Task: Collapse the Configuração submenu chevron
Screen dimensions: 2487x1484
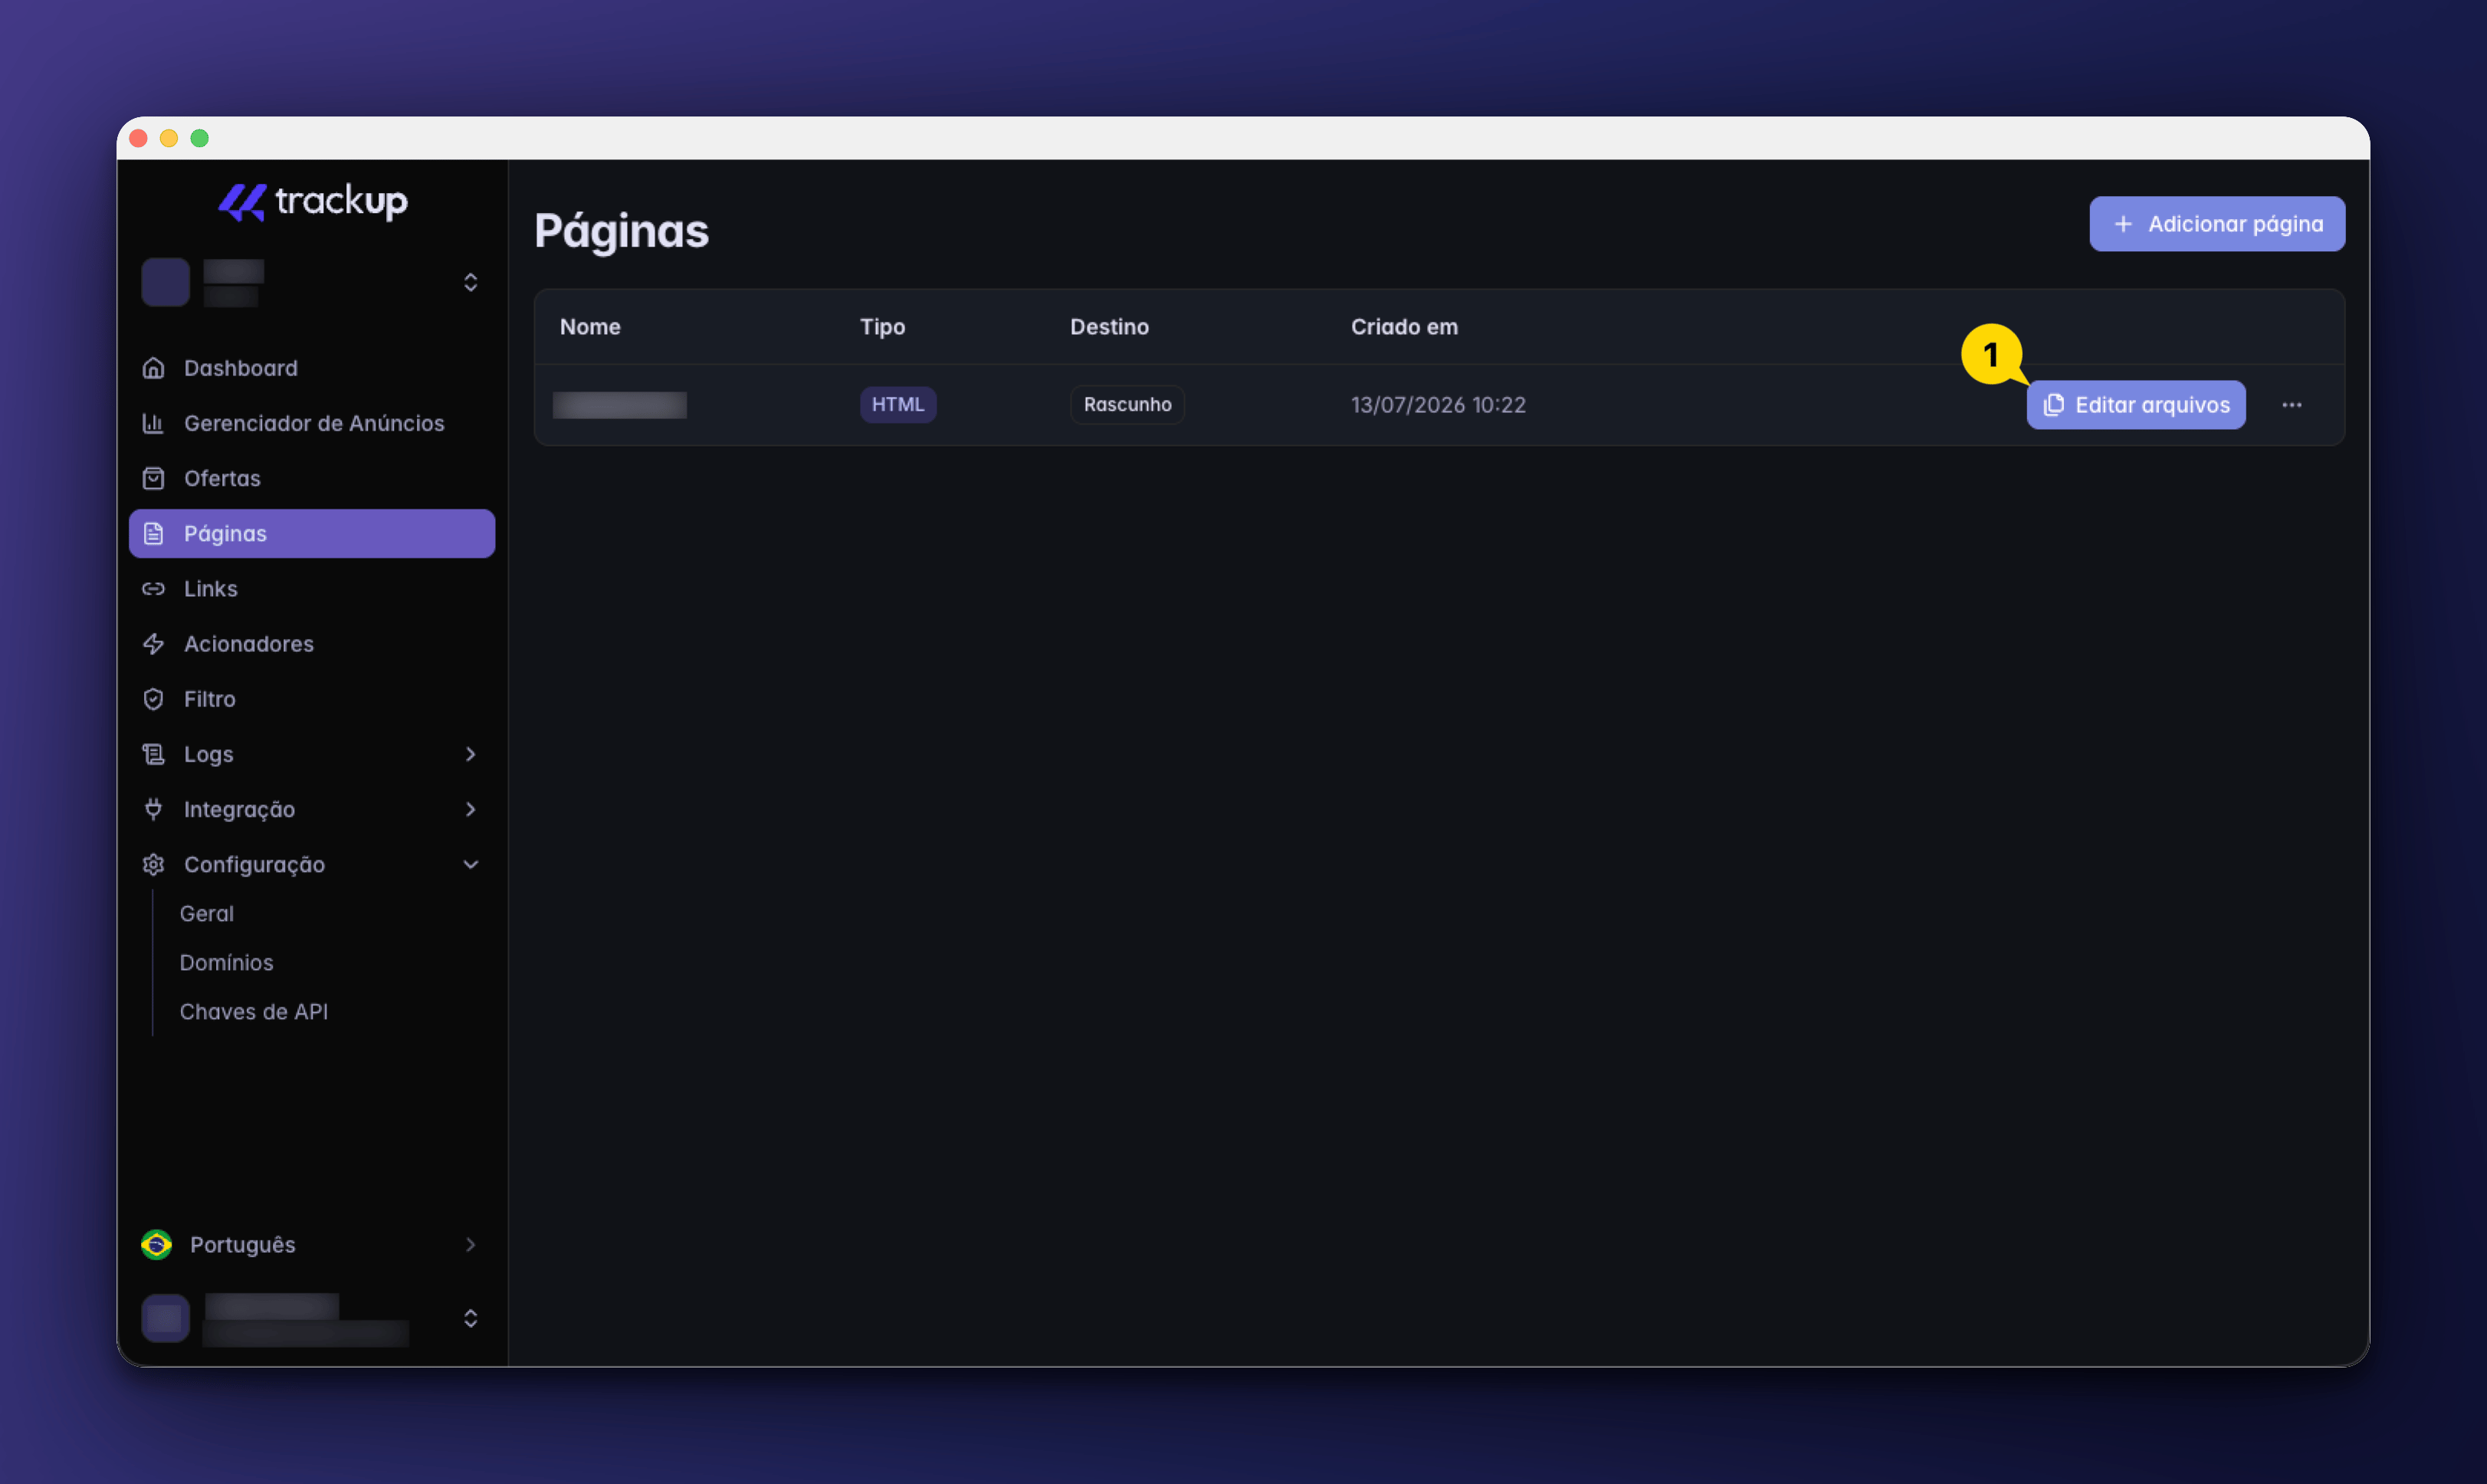Action: click(x=470, y=864)
